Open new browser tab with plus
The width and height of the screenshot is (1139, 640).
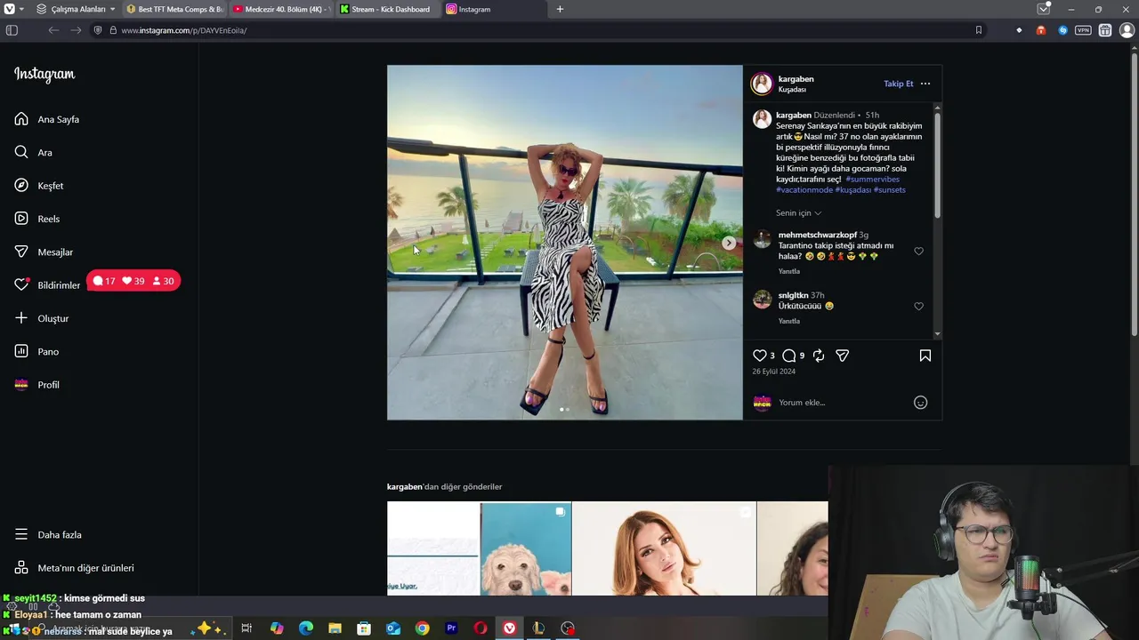tap(560, 9)
